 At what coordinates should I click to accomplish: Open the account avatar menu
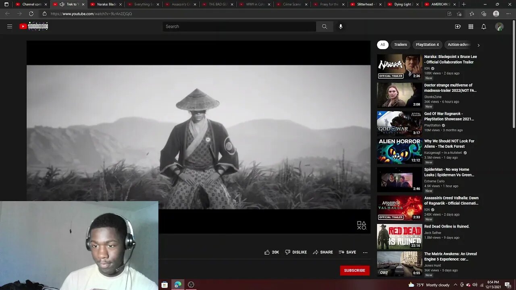(x=499, y=27)
